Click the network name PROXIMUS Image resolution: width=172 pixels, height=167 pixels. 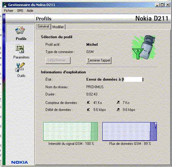click(95, 87)
